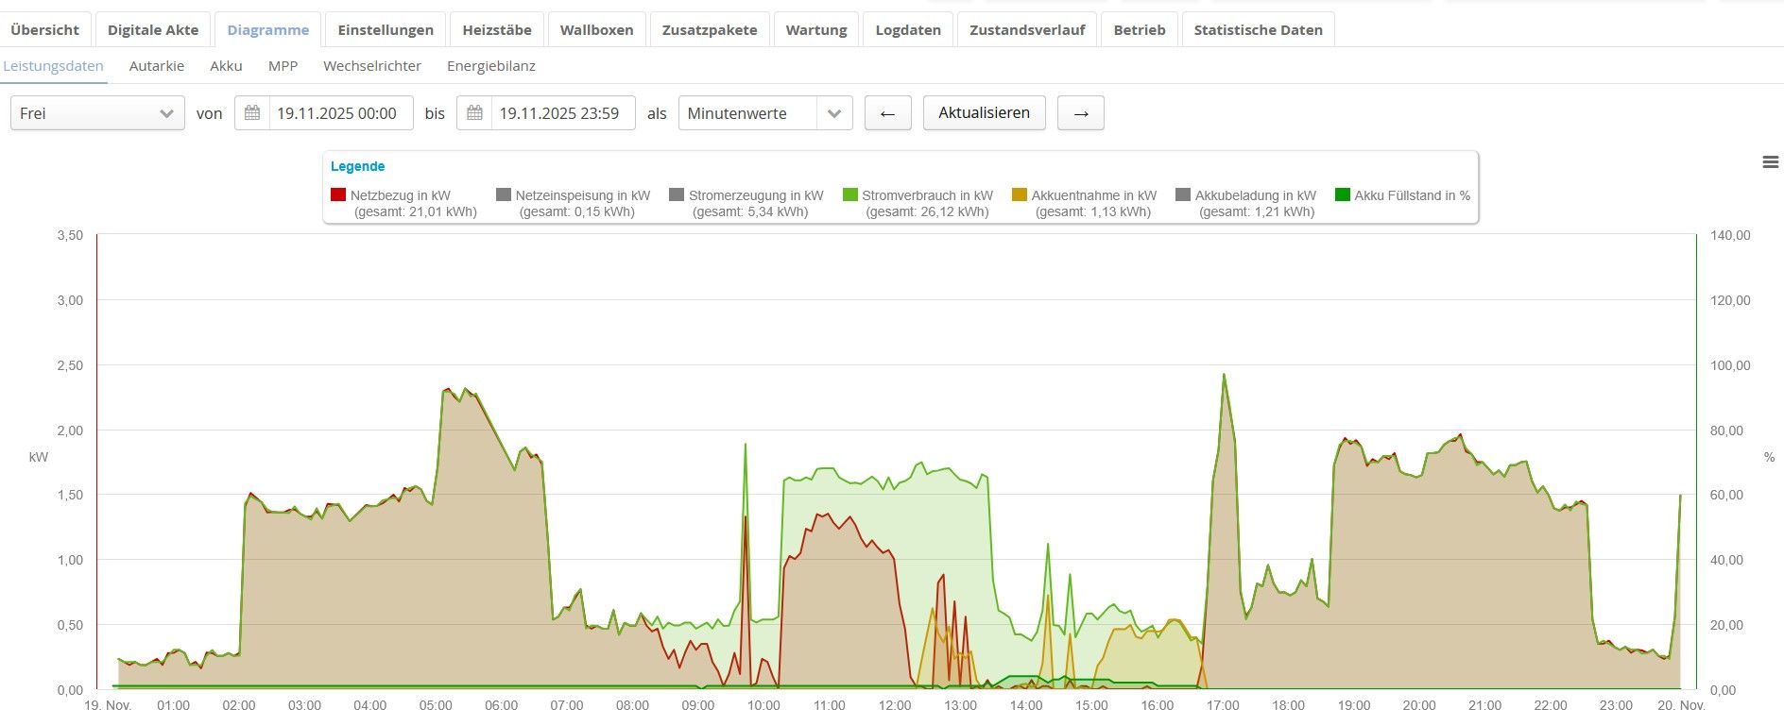1784x726 pixels.
Task: Click the calendar icon for end date
Action: (474, 113)
